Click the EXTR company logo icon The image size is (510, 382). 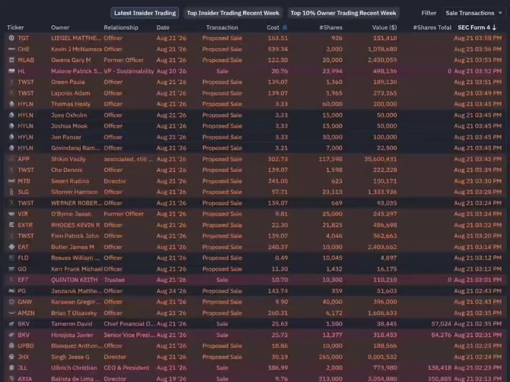(x=11, y=225)
